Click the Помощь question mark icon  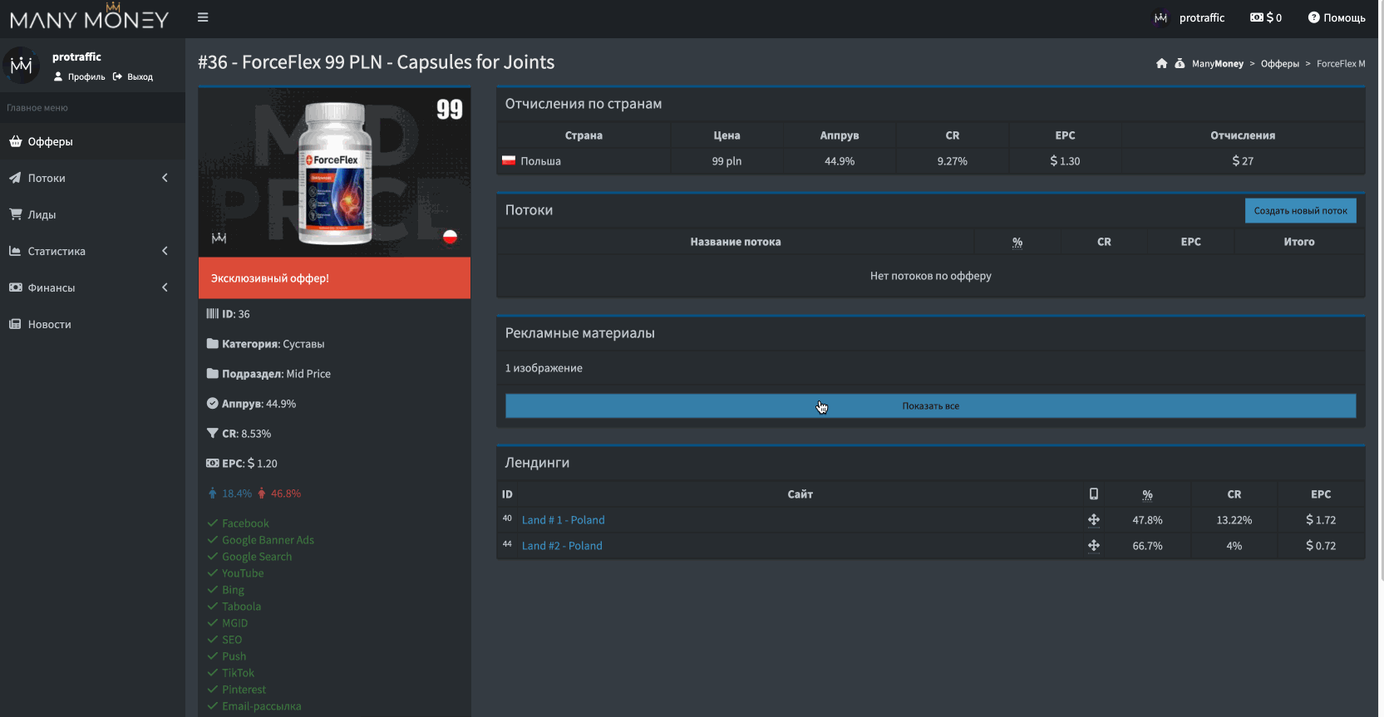point(1313,17)
